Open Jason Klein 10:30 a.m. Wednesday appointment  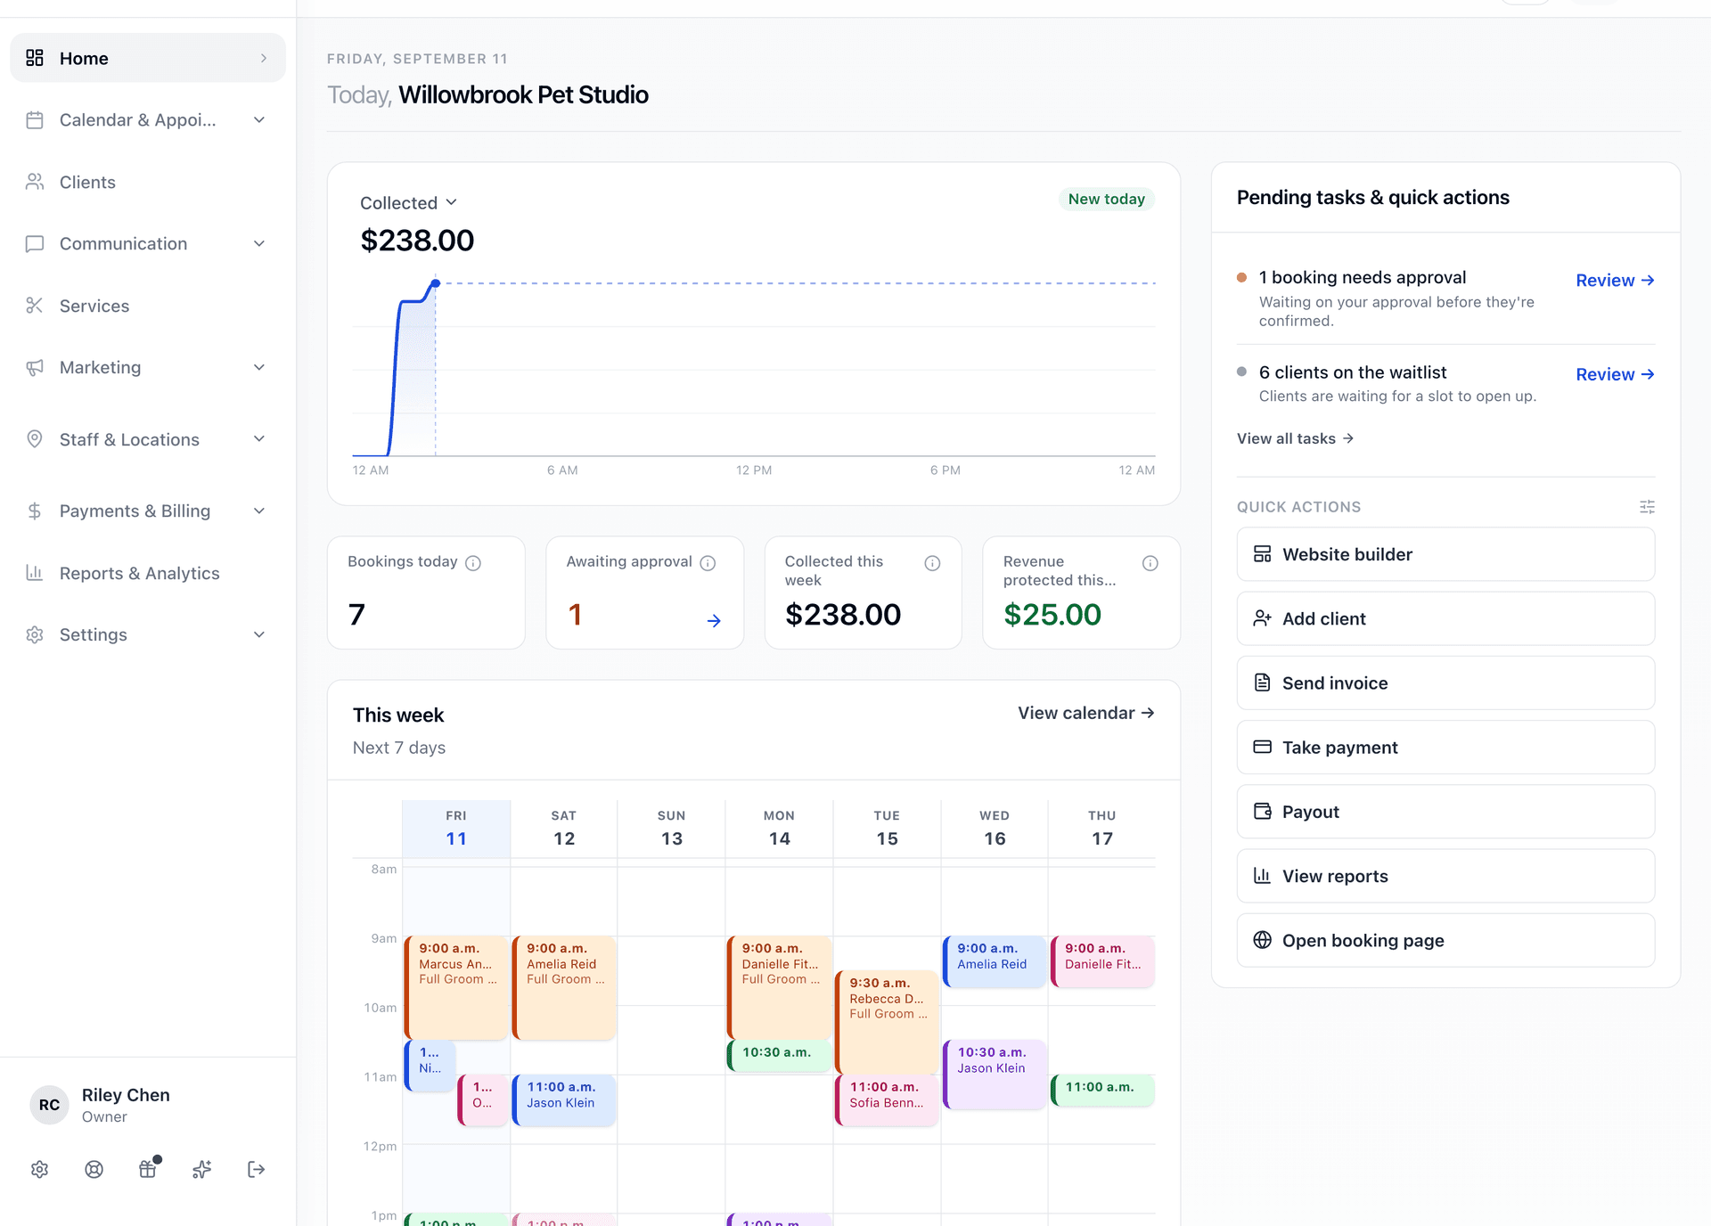point(995,1075)
